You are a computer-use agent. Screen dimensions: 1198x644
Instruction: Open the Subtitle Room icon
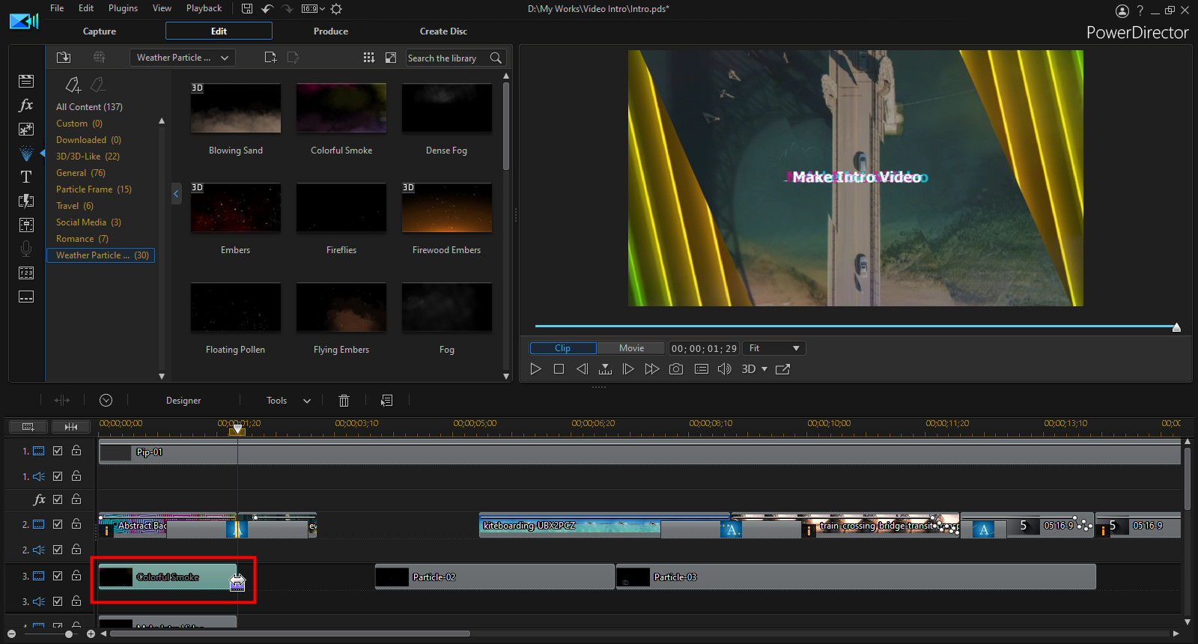pyautogui.click(x=26, y=297)
